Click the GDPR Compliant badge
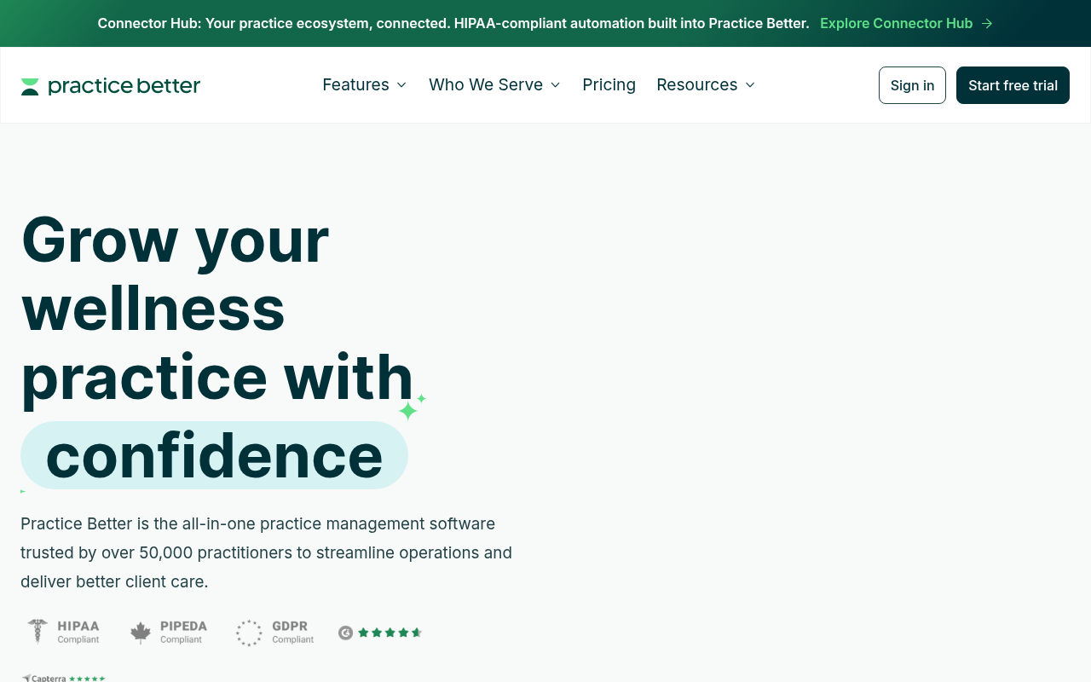Viewport: 1091px width, 682px height. pos(274,632)
